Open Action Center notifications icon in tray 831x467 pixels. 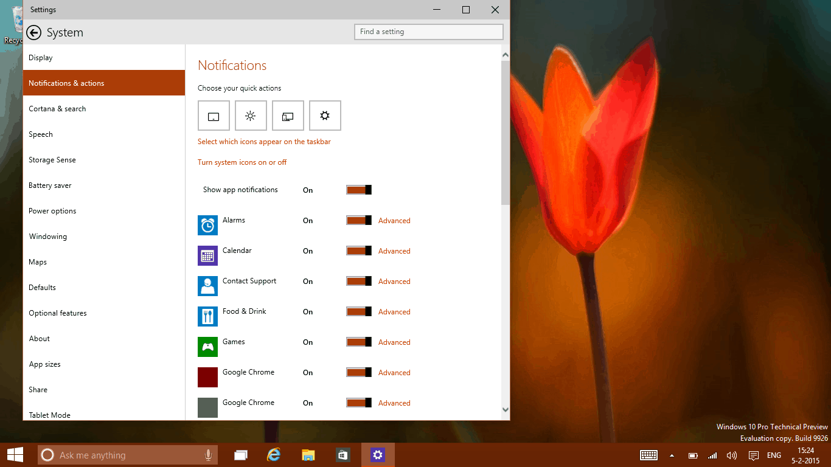[753, 455]
